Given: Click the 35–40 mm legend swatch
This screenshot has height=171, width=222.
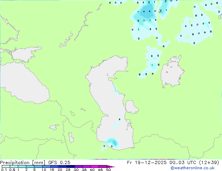Looking at the screenshot, I should (87, 166).
